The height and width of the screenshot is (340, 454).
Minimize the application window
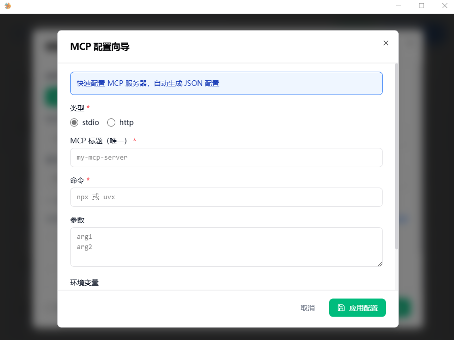point(399,6)
